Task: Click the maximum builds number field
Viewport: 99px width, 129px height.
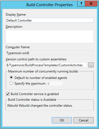Action: [x=55, y=83]
